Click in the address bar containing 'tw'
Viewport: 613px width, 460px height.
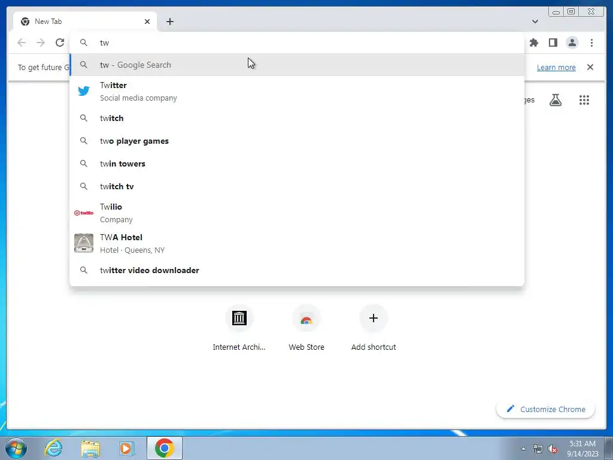pos(297,43)
